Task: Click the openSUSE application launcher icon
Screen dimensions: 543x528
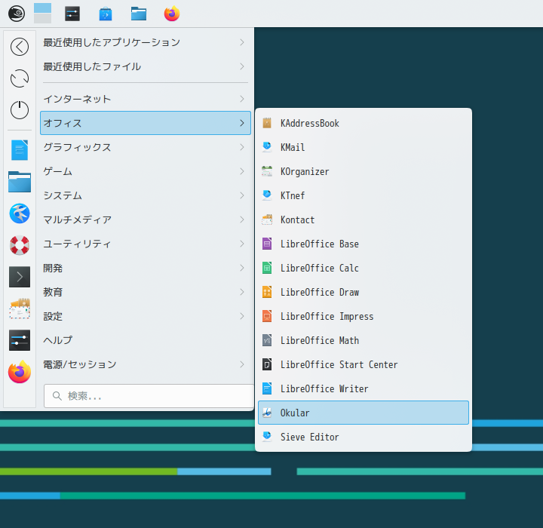Action: [17, 14]
